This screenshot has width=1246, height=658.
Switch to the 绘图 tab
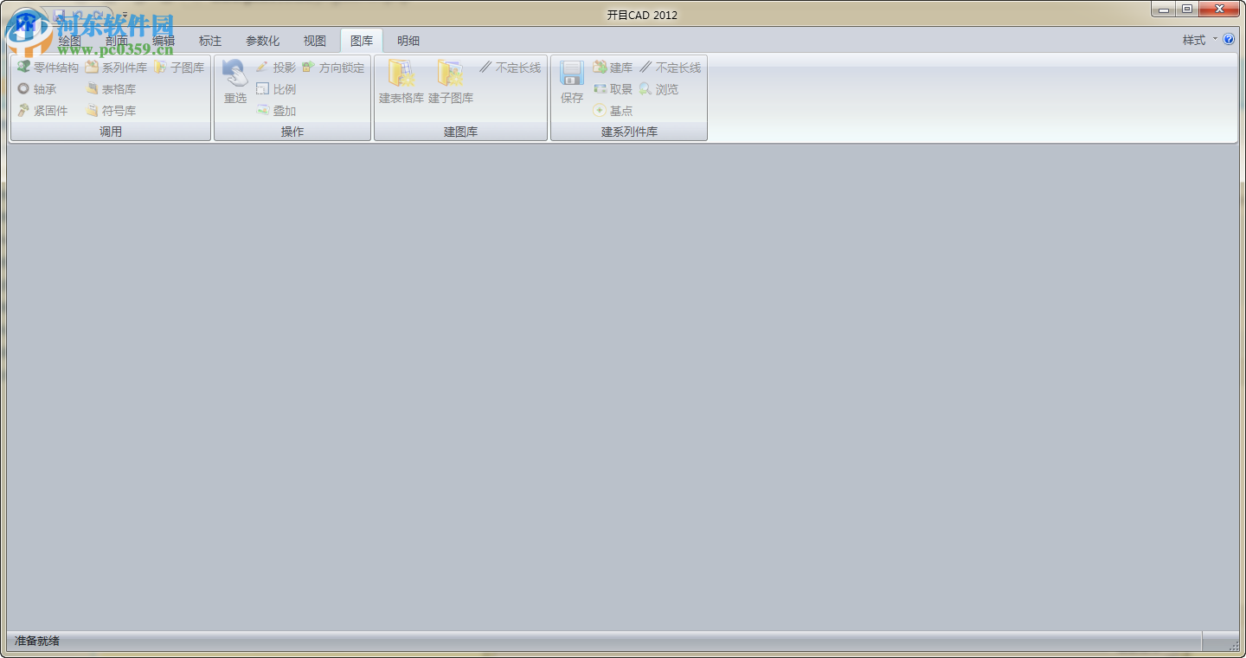click(69, 41)
